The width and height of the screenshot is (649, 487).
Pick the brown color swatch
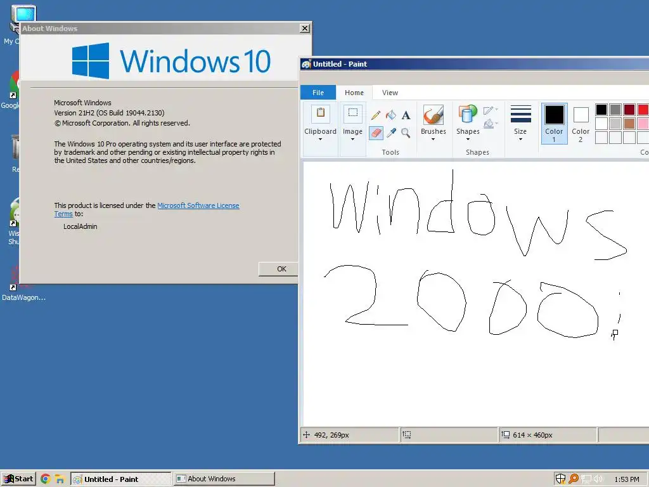pos(629,124)
